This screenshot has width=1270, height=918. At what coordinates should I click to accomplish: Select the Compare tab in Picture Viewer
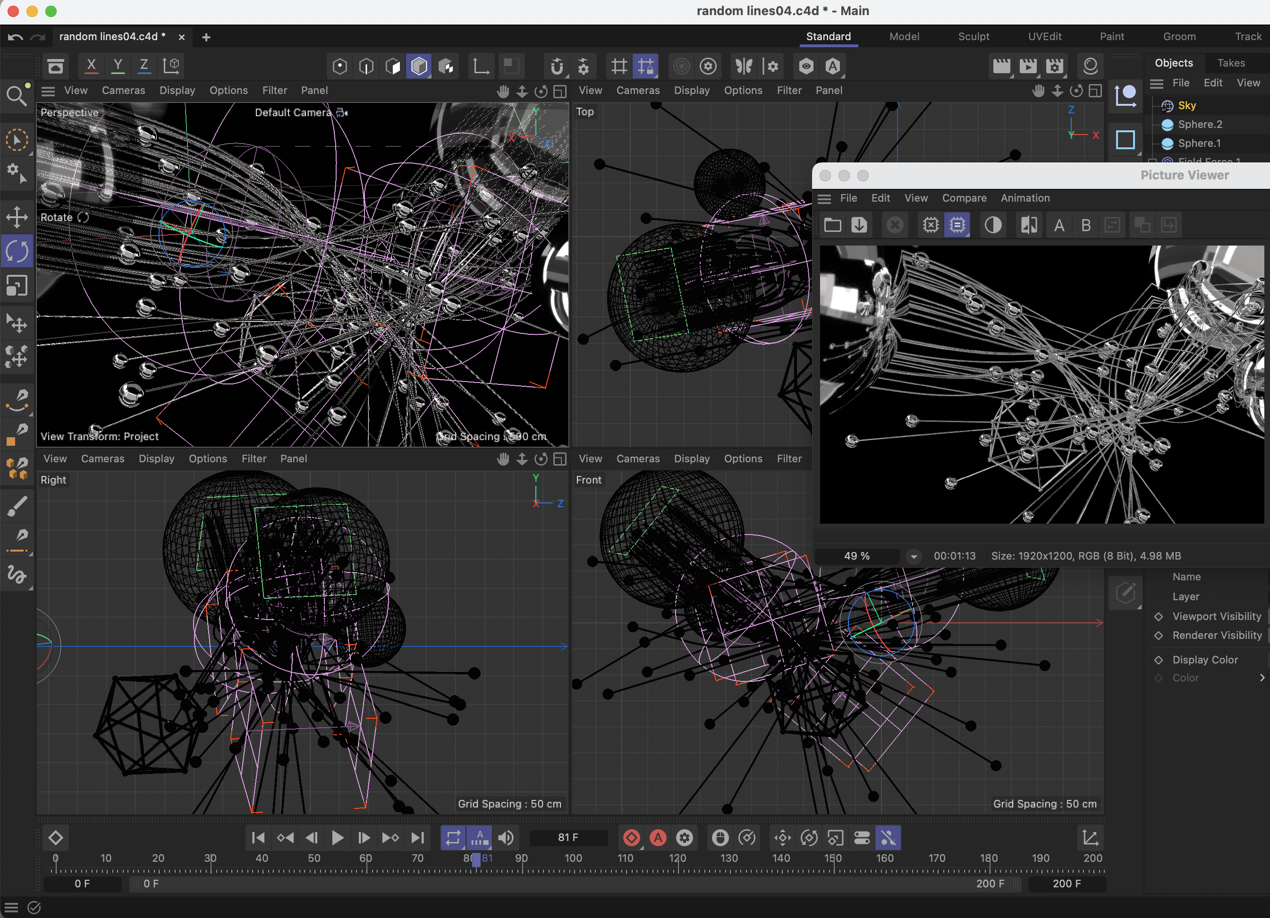[965, 197]
